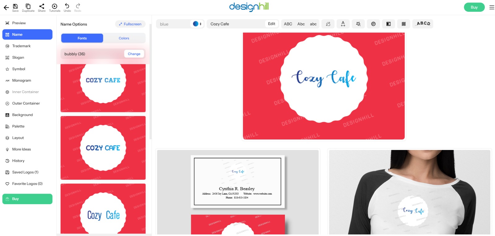Open the letter spacing tool icon
Screen dimensions: 495x236
[x=343, y=24]
